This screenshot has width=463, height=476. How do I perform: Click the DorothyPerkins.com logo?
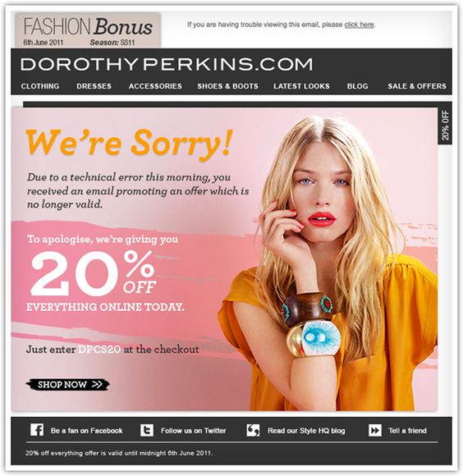click(167, 64)
